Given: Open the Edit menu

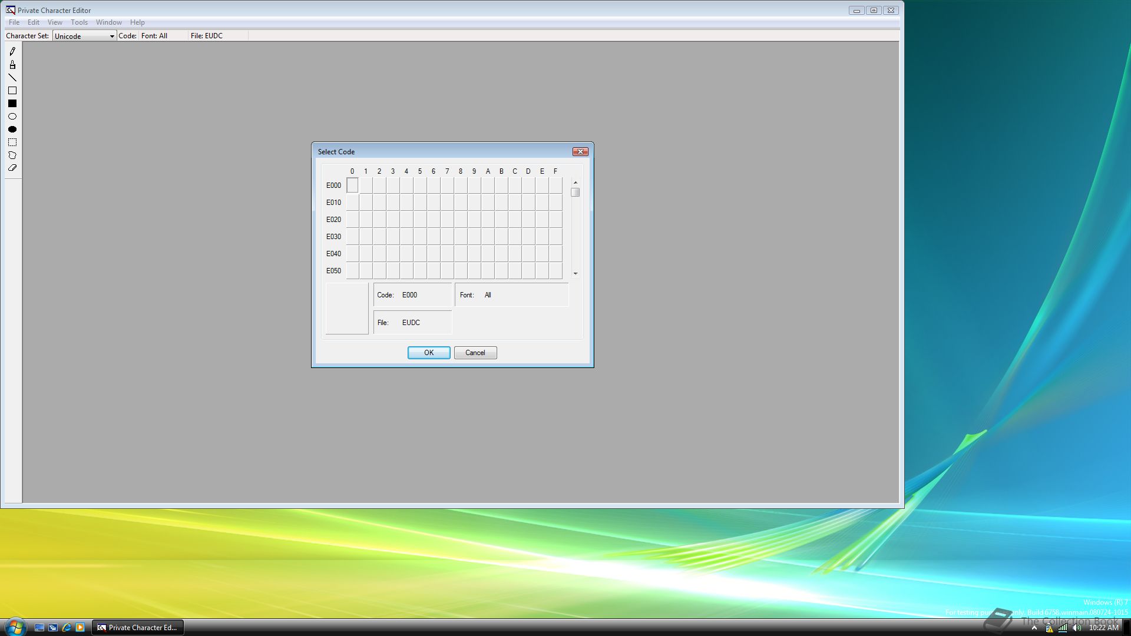Looking at the screenshot, I should (34, 22).
